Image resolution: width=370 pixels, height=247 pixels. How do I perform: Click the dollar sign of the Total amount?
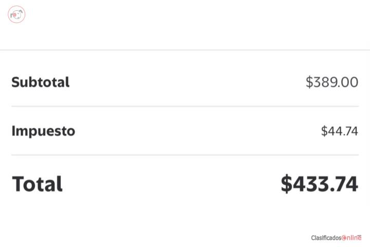tap(286, 184)
